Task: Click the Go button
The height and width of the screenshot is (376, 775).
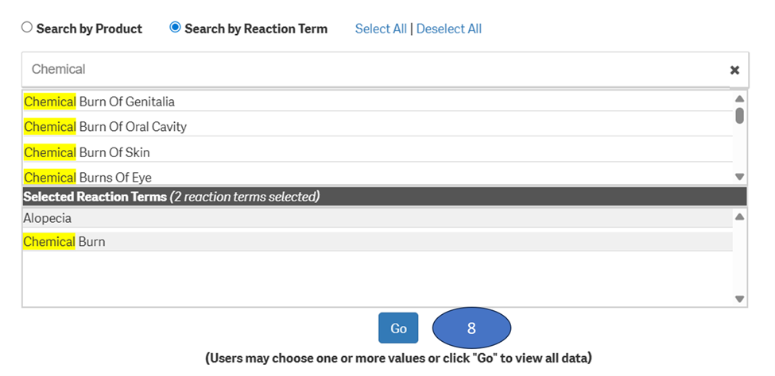Action: coord(398,328)
